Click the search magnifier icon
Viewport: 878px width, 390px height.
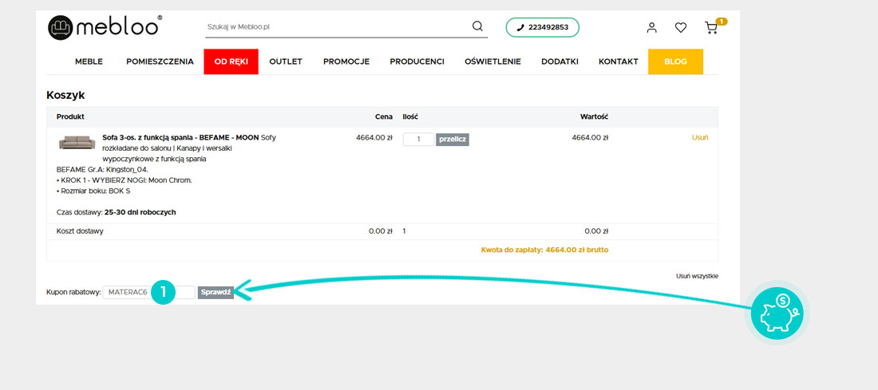point(477,26)
